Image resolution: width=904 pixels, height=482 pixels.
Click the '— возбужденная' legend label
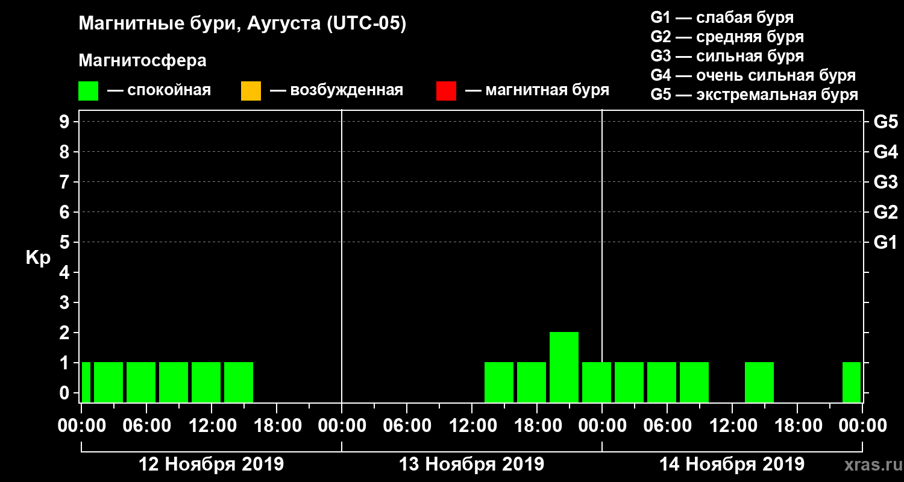[x=336, y=91]
